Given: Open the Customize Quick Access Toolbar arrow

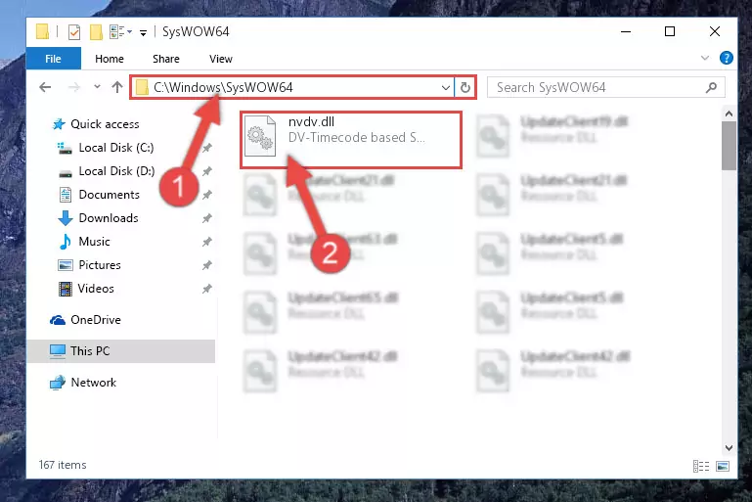Looking at the screenshot, I should pos(143,32).
